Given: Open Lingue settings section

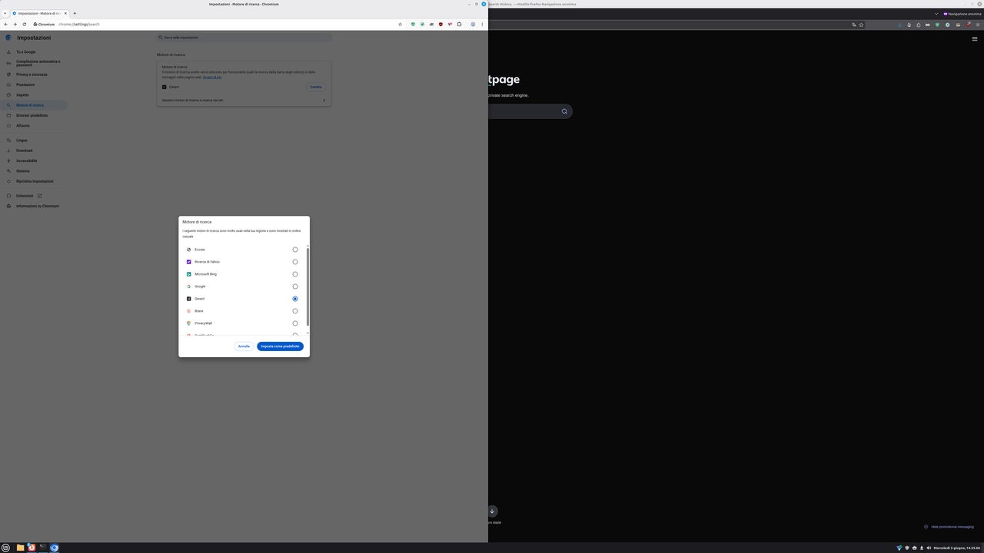Looking at the screenshot, I should [x=22, y=141].
